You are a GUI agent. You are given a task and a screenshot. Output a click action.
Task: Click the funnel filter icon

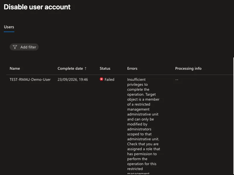tap(15, 47)
